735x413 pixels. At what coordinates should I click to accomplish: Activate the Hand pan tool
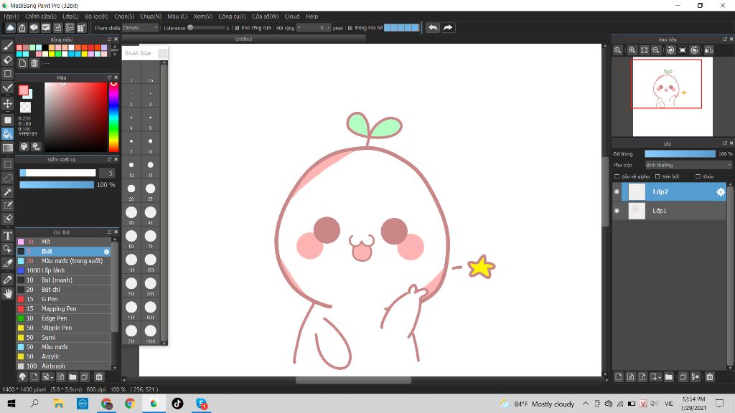tap(8, 293)
